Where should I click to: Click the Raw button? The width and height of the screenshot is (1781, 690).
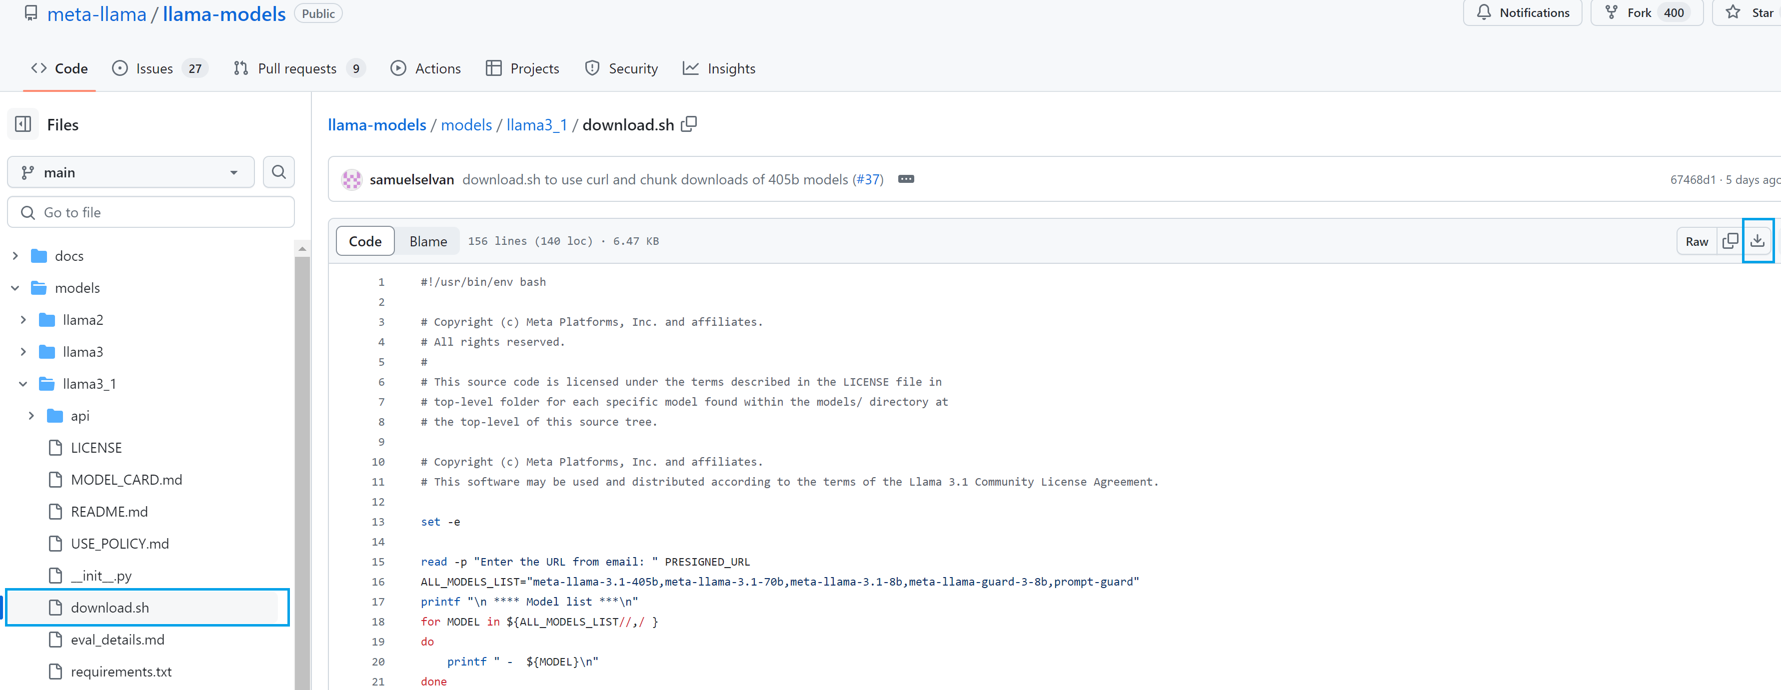[1696, 241]
